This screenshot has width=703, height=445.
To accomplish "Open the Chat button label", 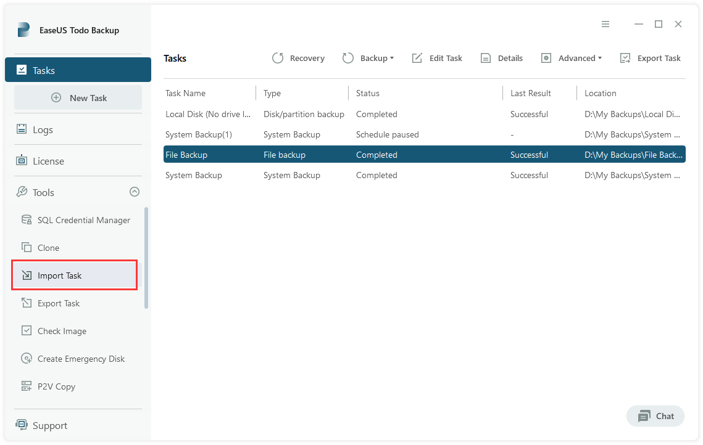I will pyautogui.click(x=665, y=417).
